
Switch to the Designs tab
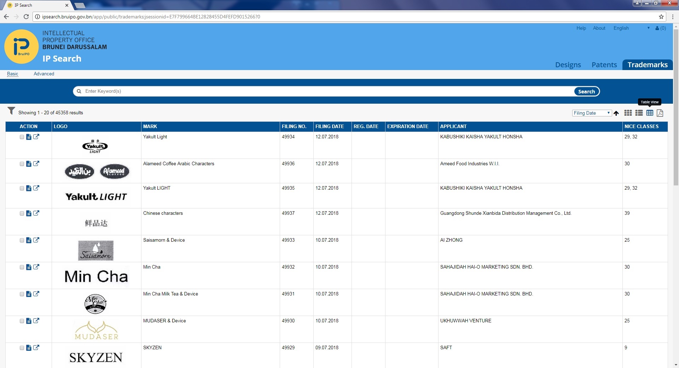click(568, 65)
